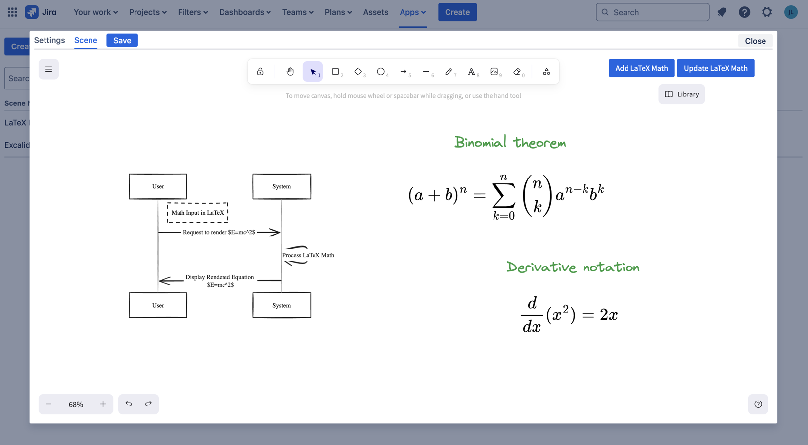Save the scene
The width and height of the screenshot is (808, 445).
point(122,41)
